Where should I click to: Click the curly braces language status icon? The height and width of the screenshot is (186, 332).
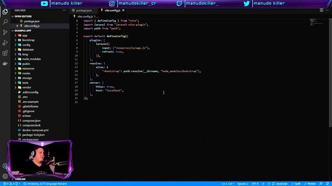(269, 184)
